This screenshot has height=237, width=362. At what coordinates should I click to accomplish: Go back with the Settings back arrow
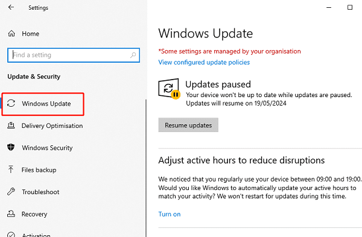[x=11, y=7]
